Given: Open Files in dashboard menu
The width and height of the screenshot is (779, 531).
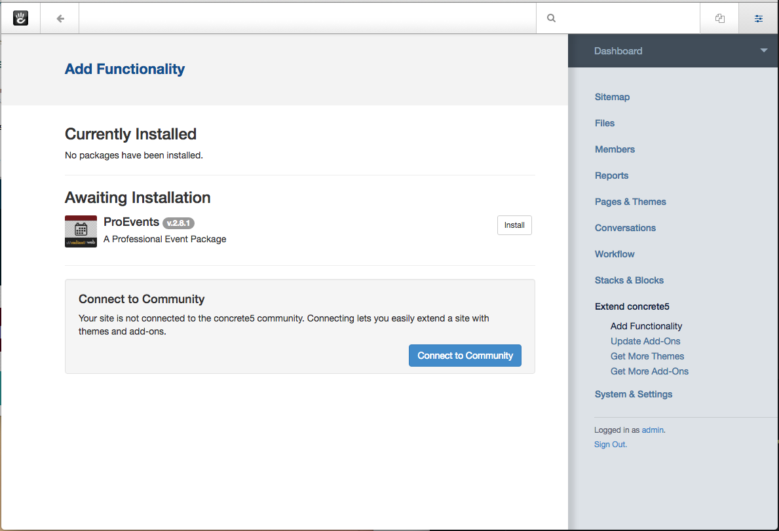Looking at the screenshot, I should 605,123.
